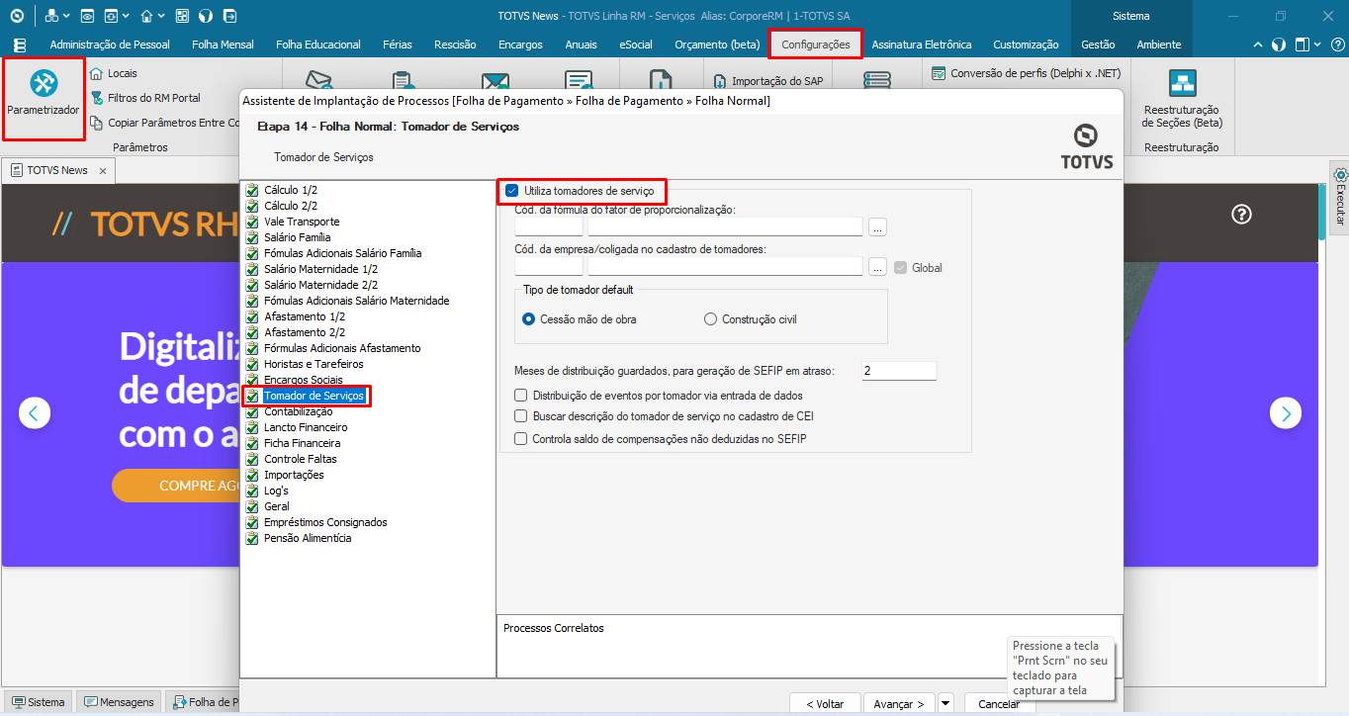The image size is (1349, 716).
Task: Open Reestruturação de Seções (Beta)
Action: coord(1182,99)
